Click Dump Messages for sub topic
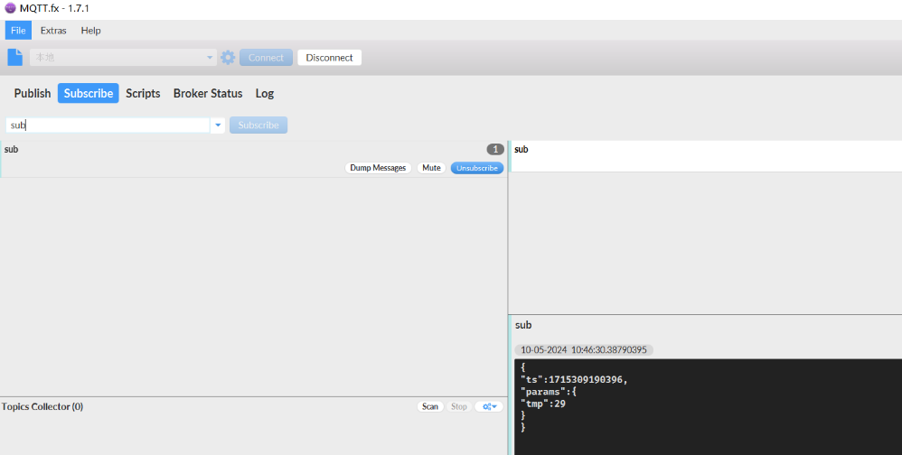Image resolution: width=902 pixels, height=455 pixels. click(x=378, y=168)
